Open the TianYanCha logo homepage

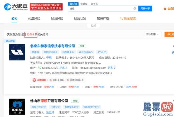pos(16,7)
